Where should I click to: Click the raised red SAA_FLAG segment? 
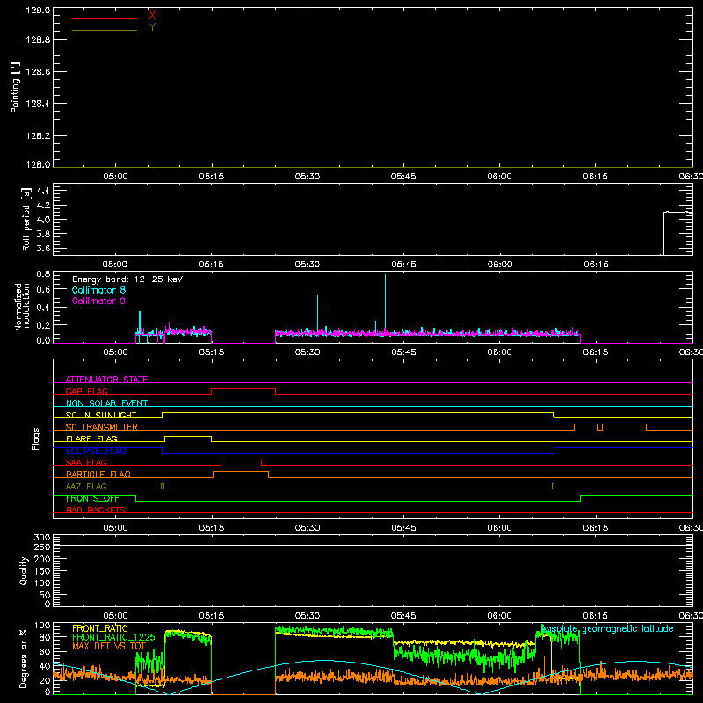(241, 460)
